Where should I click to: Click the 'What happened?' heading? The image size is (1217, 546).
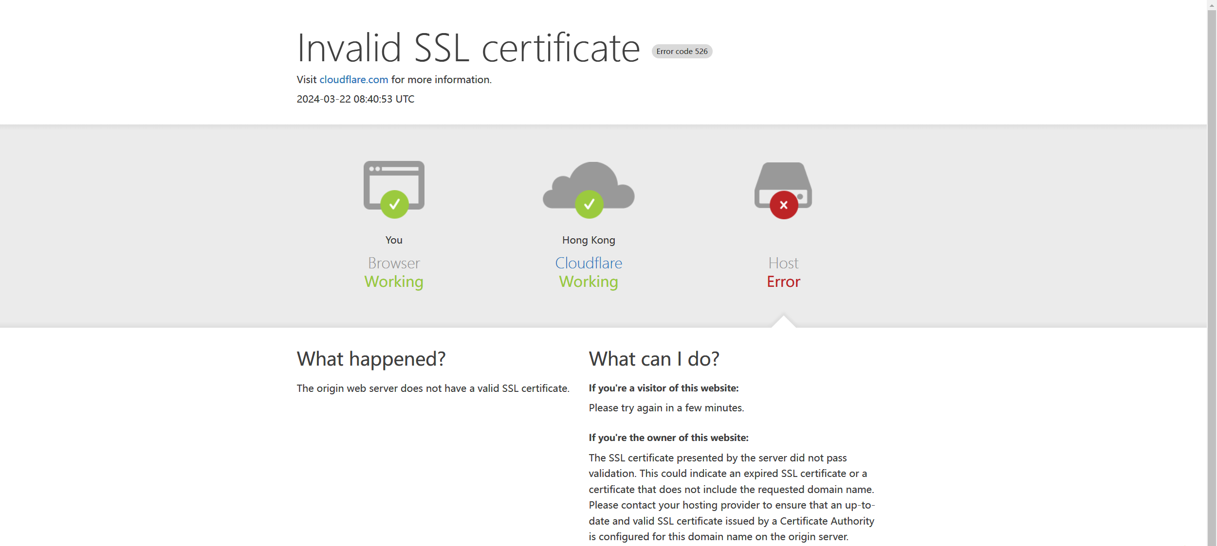[371, 359]
